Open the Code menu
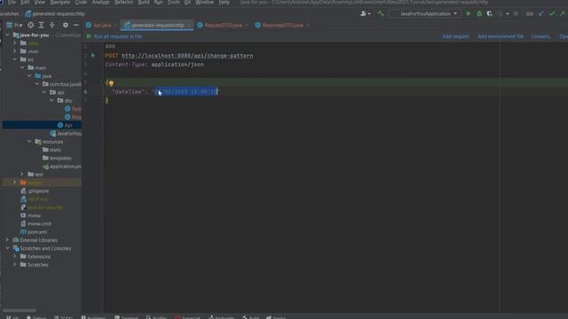Screen dimensions: 568x319 tap(81, 2)
